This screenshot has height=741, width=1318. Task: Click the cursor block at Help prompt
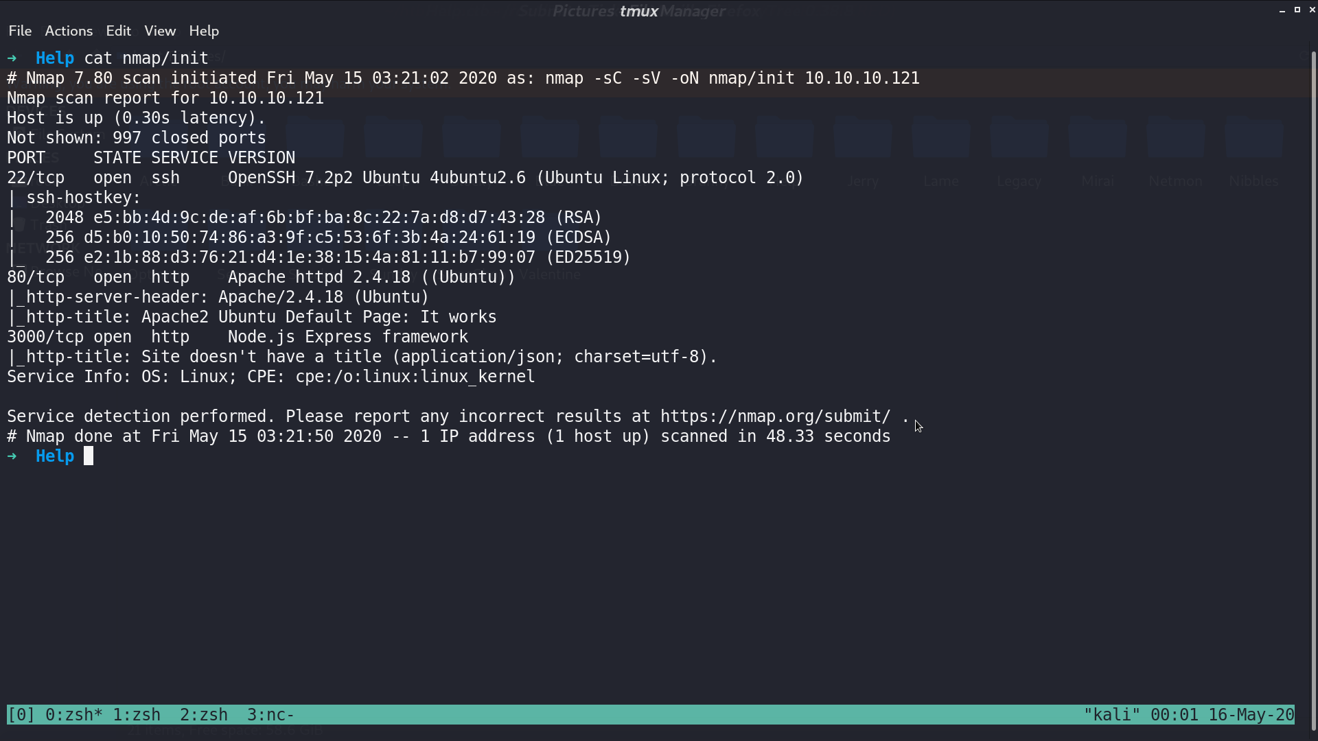89,456
